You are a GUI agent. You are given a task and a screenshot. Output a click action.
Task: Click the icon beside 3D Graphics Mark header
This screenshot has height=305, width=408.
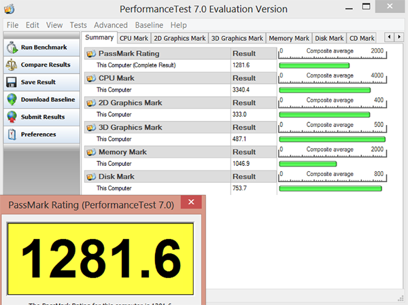pos(91,128)
